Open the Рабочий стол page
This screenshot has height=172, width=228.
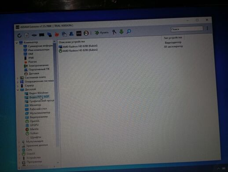[38, 109]
